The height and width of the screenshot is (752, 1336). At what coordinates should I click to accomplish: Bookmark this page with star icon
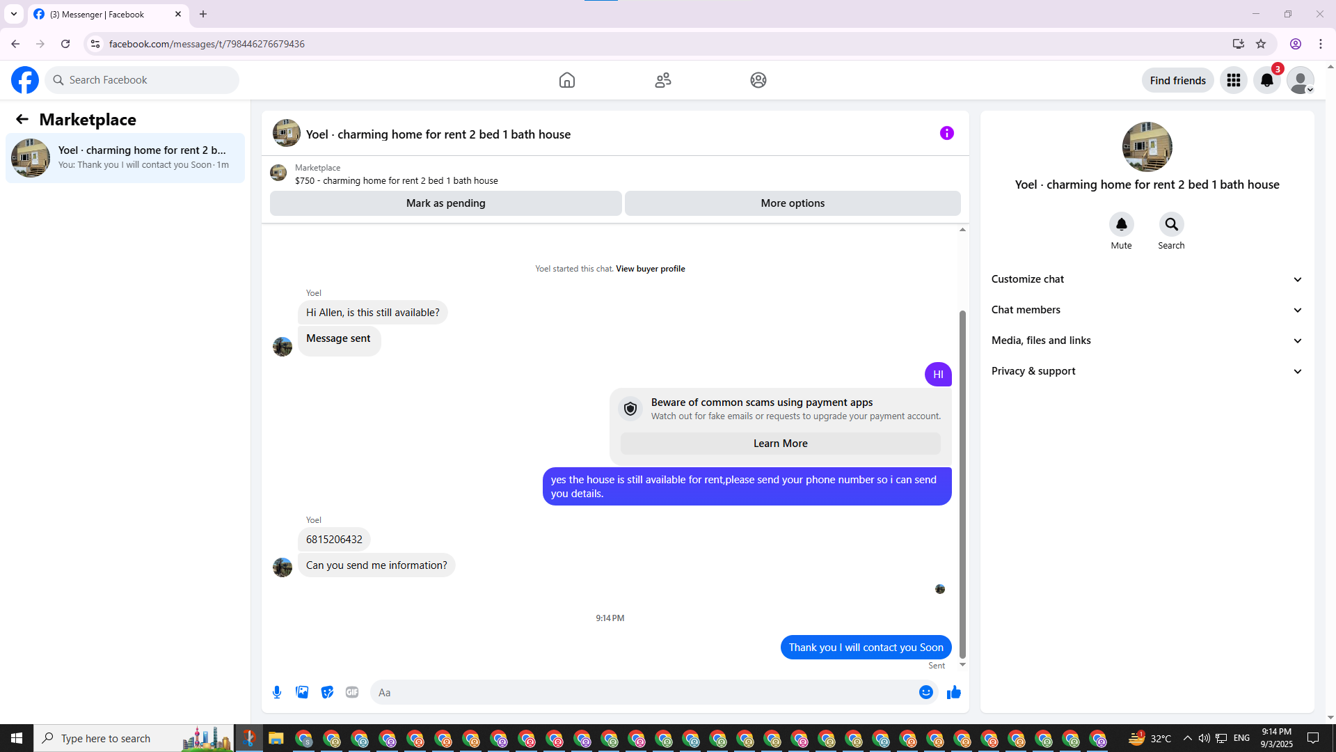(1261, 44)
